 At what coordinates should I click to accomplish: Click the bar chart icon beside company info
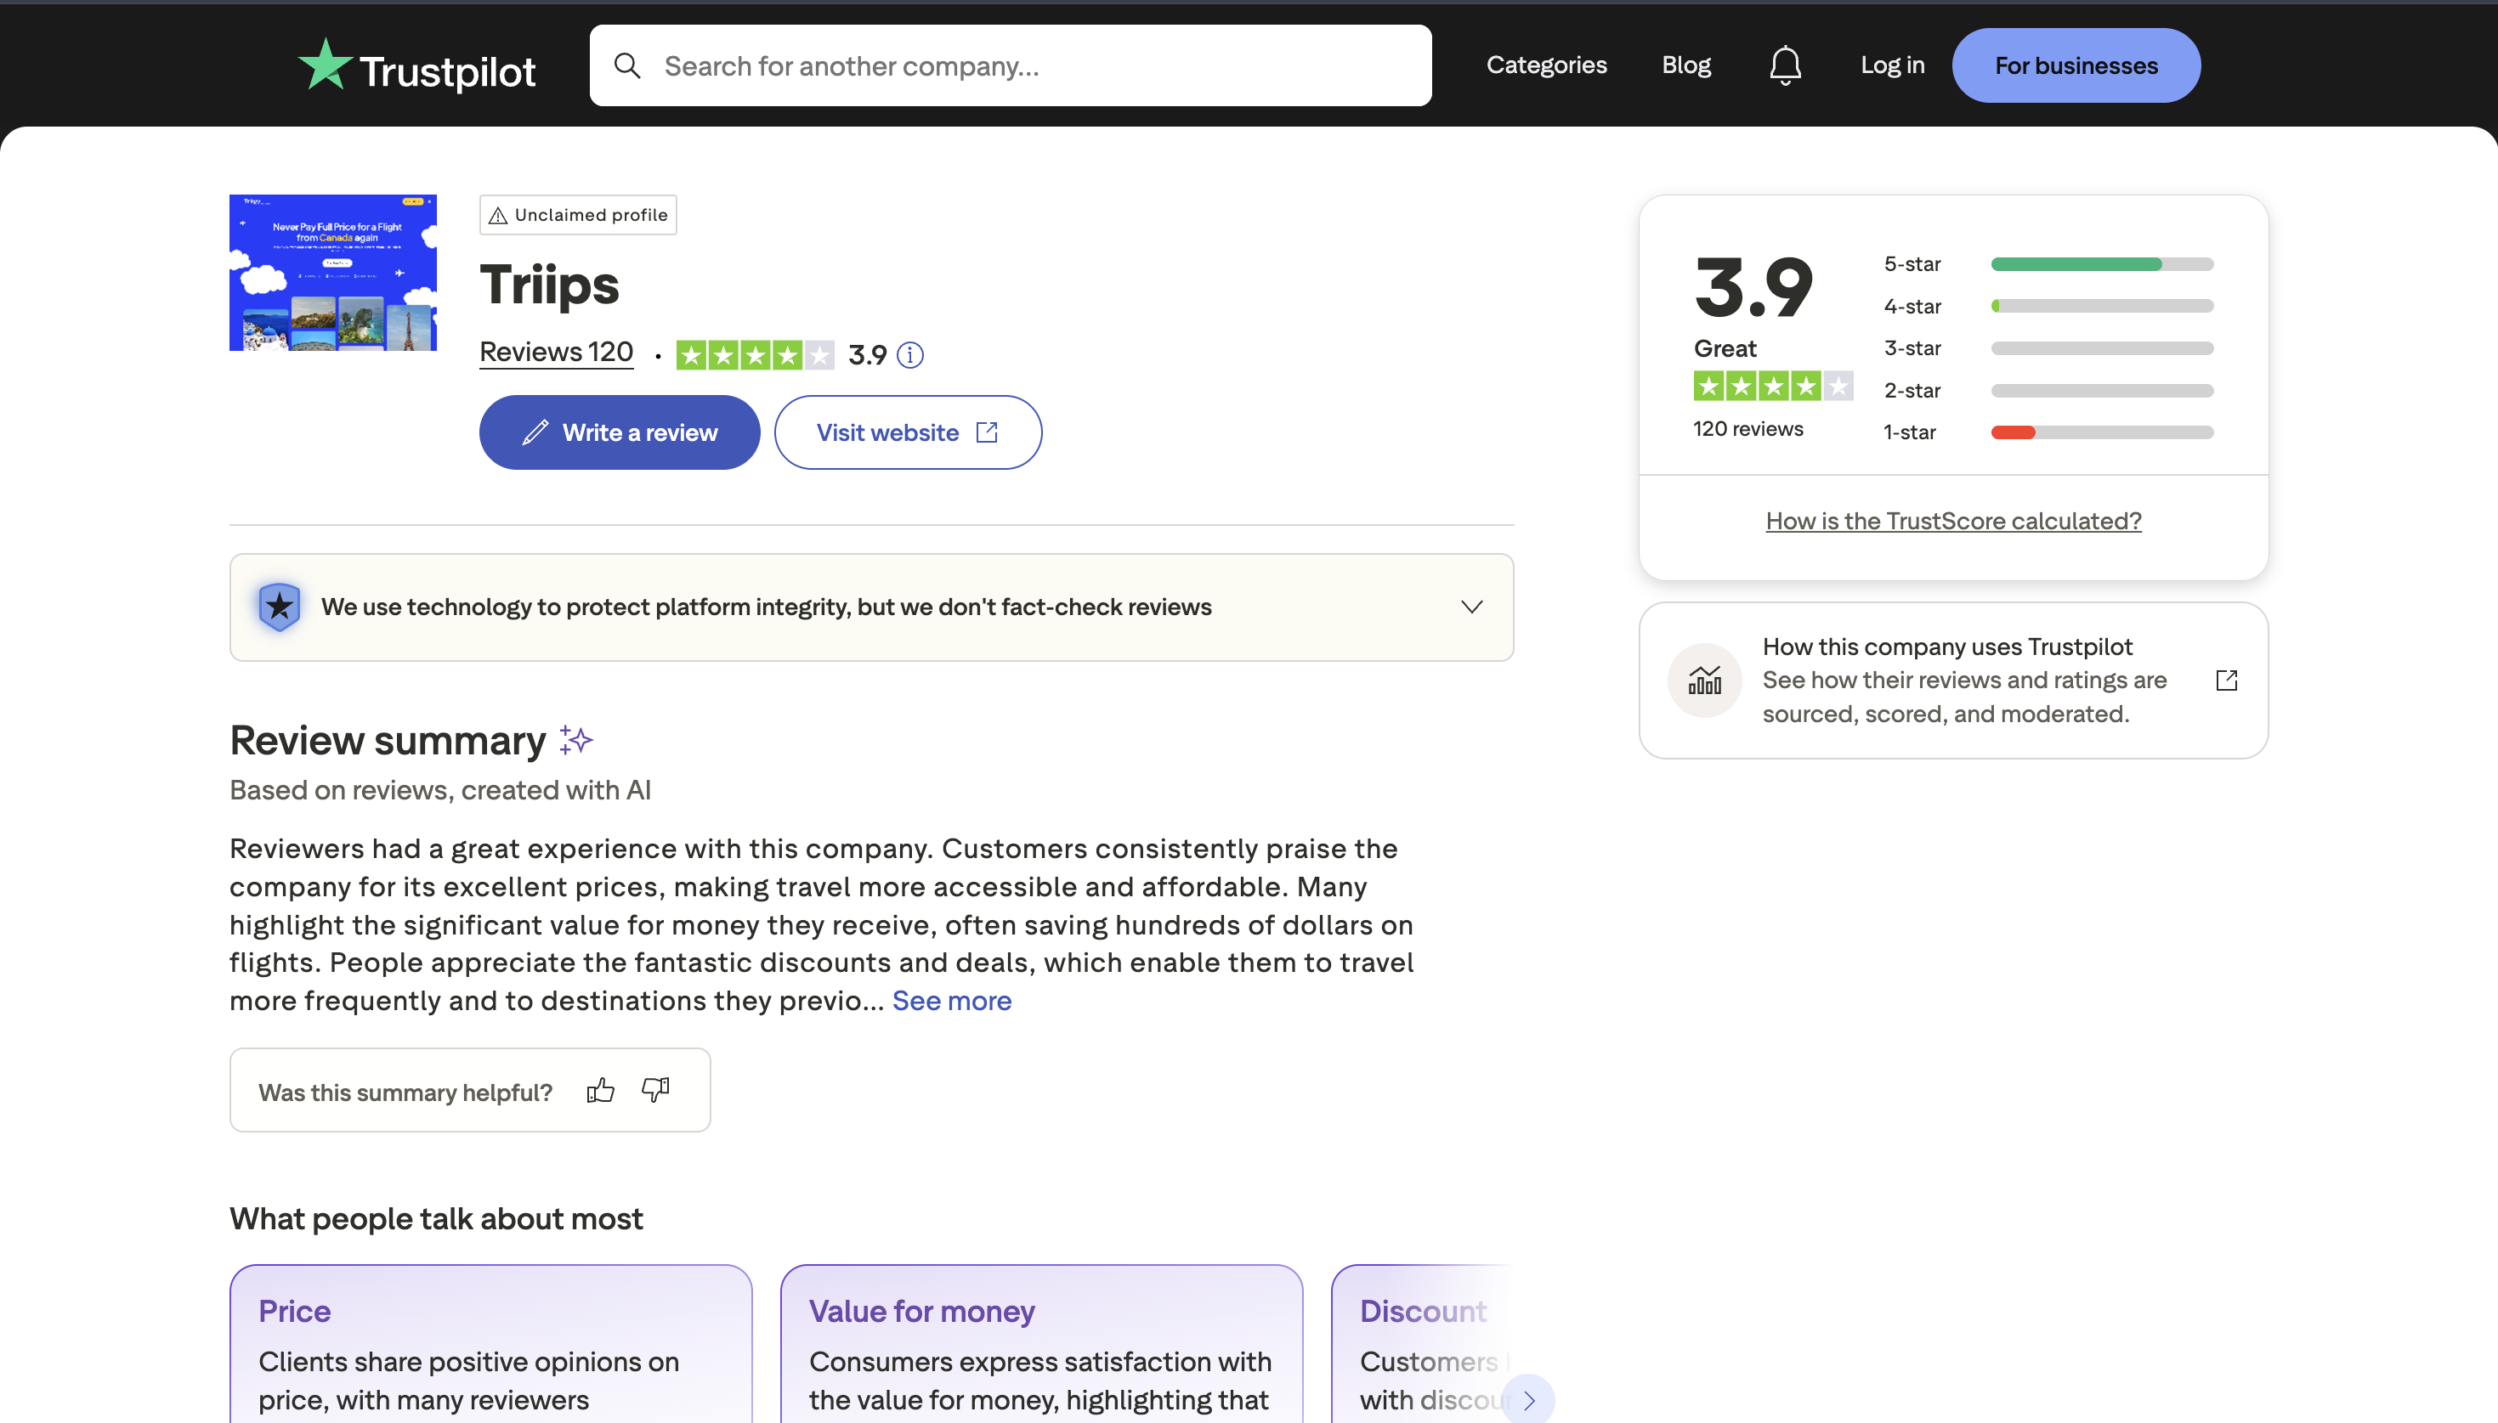(1703, 680)
